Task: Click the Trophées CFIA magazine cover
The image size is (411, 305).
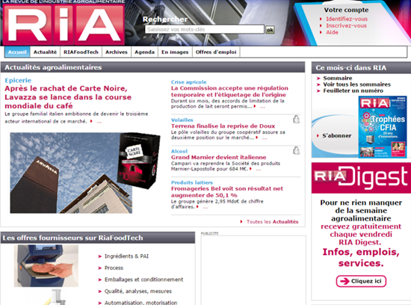Action: point(383,127)
